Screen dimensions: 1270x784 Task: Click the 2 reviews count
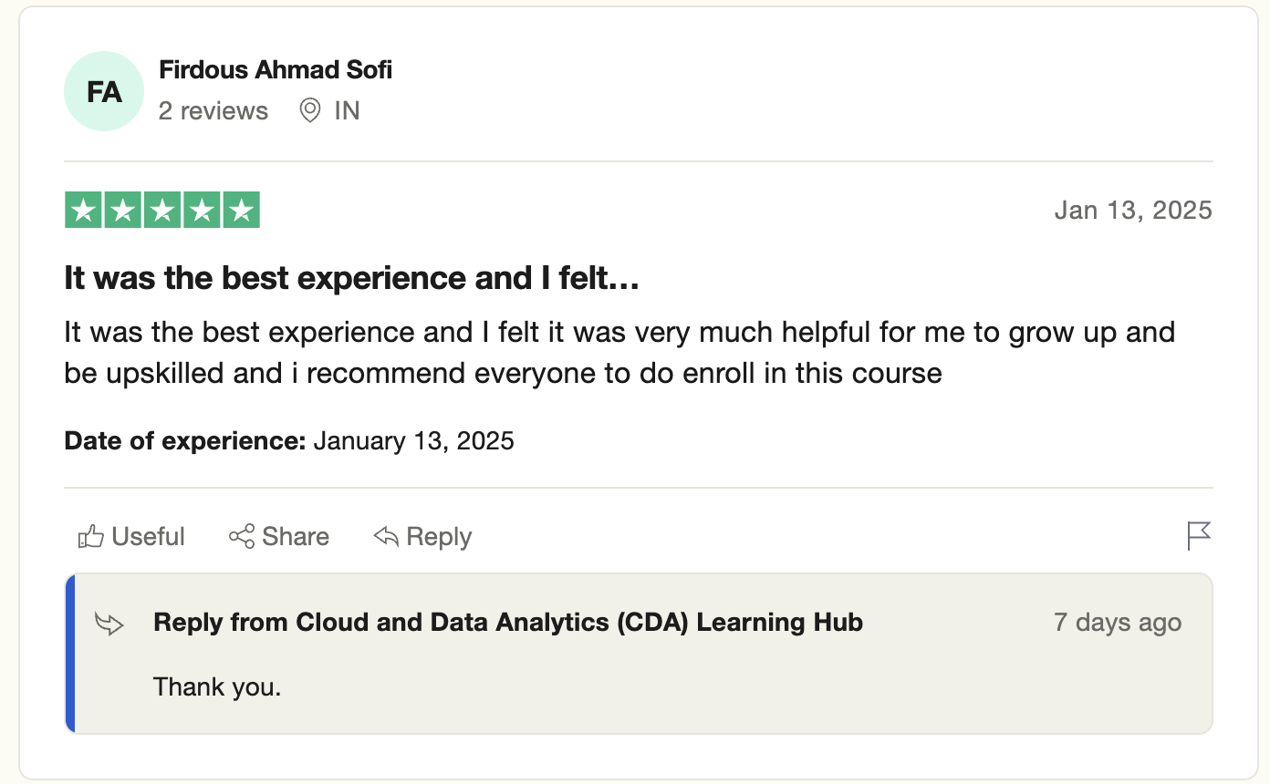[x=213, y=111]
